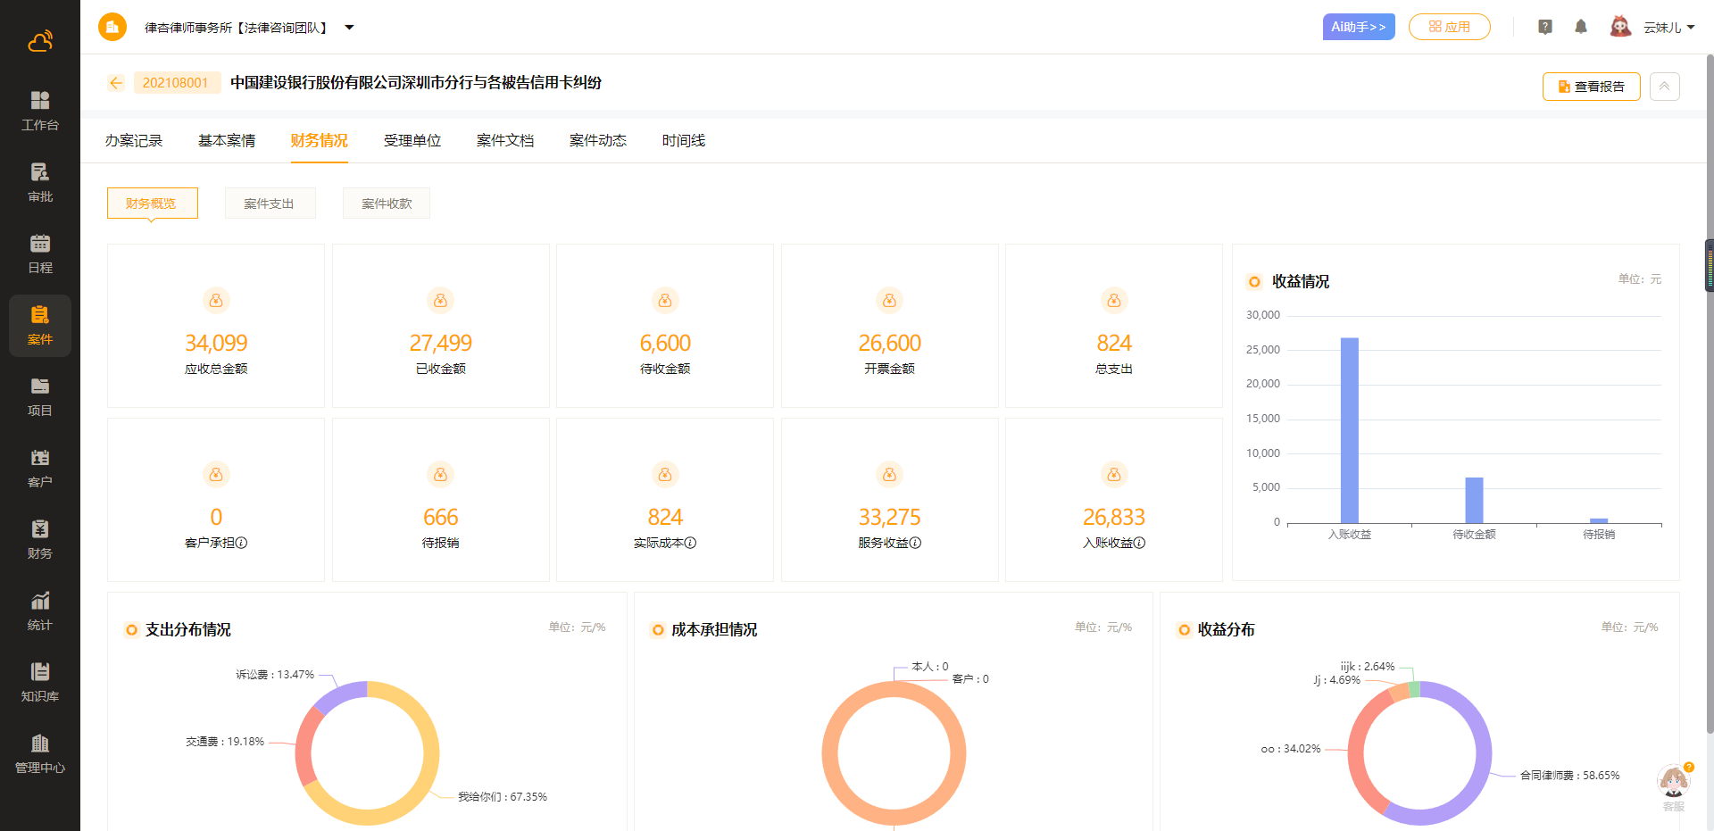Click the 查看报告 button
Screen dimensions: 1714x831
tap(1591, 87)
